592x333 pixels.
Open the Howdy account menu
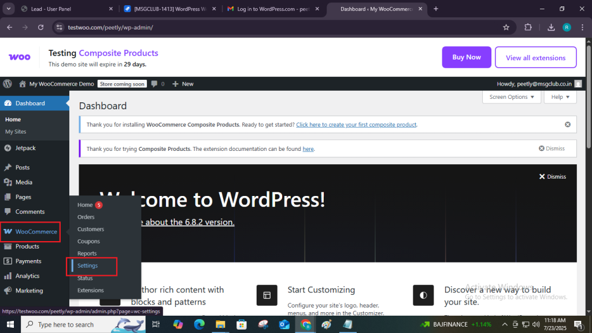(539, 84)
